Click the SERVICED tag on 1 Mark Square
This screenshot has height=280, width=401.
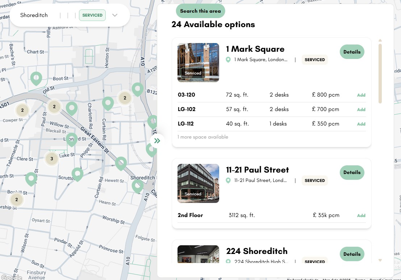pos(314,60)
